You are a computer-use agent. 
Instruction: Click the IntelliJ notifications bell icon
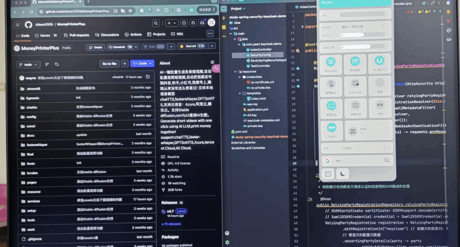448,3
